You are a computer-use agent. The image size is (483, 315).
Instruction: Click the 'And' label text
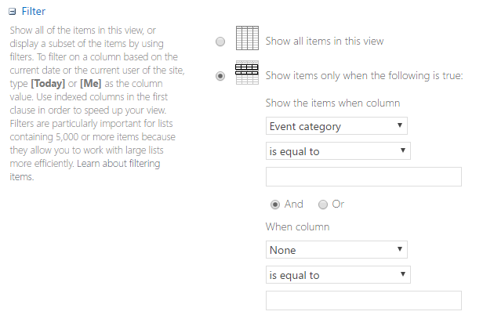point(294,204)
